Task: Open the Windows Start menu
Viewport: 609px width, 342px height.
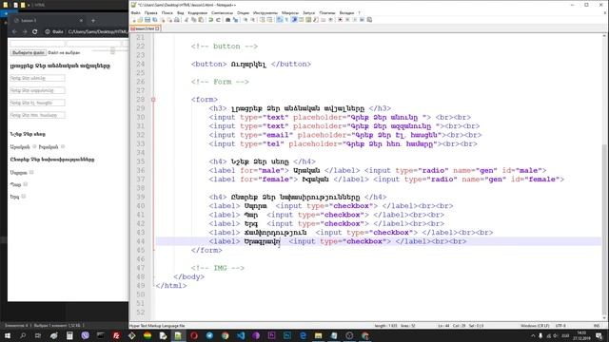Action: point(8,335)
